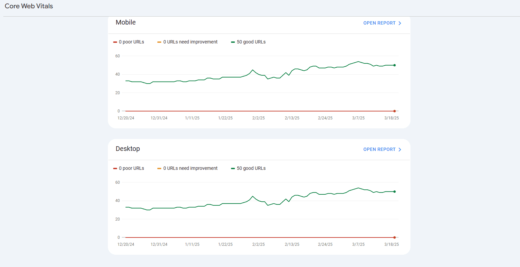Image resolution: width=520 pixels, height=267 pixels.
Task: Select the Mobile section header
Action: (x=125, y=22)
